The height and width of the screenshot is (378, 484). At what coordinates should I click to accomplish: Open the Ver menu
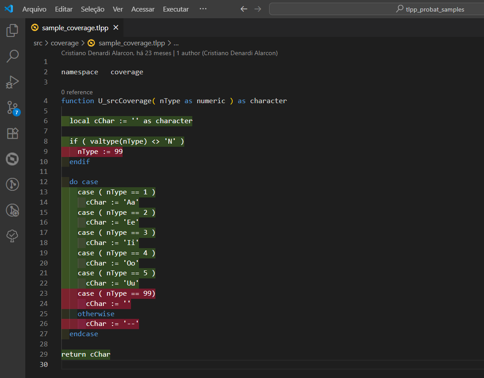coord(118,9)
